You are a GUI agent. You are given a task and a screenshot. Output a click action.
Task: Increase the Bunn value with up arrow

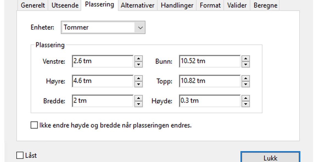coord(246,58)
